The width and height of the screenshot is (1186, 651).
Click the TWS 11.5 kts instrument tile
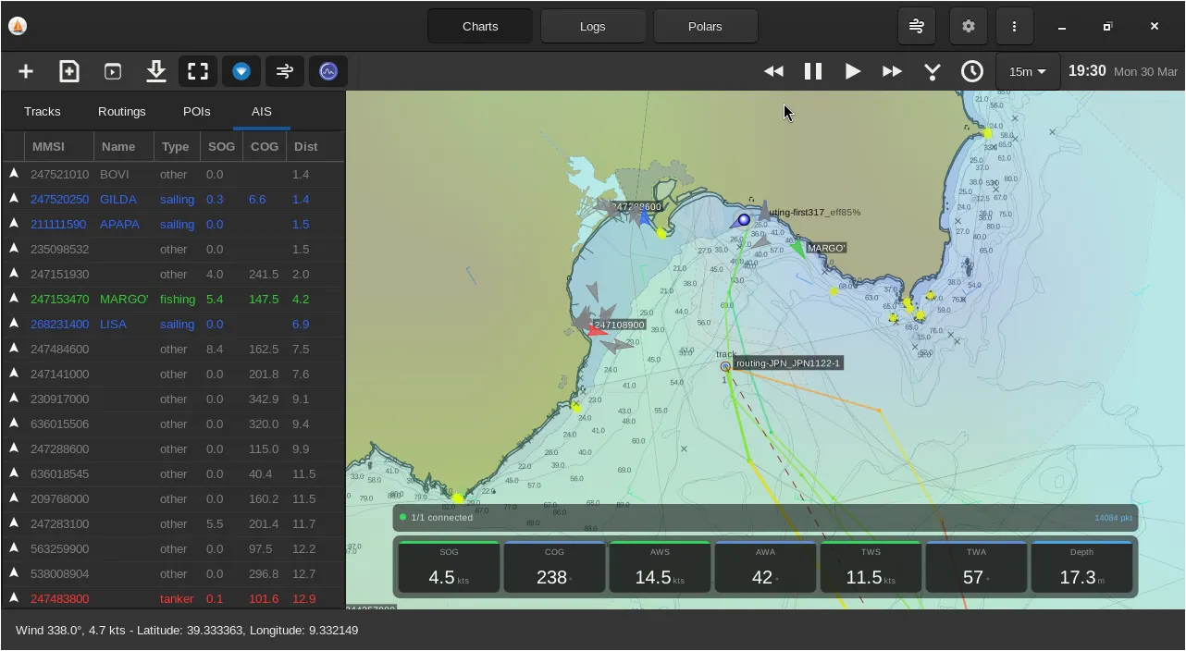pos(871,567)
